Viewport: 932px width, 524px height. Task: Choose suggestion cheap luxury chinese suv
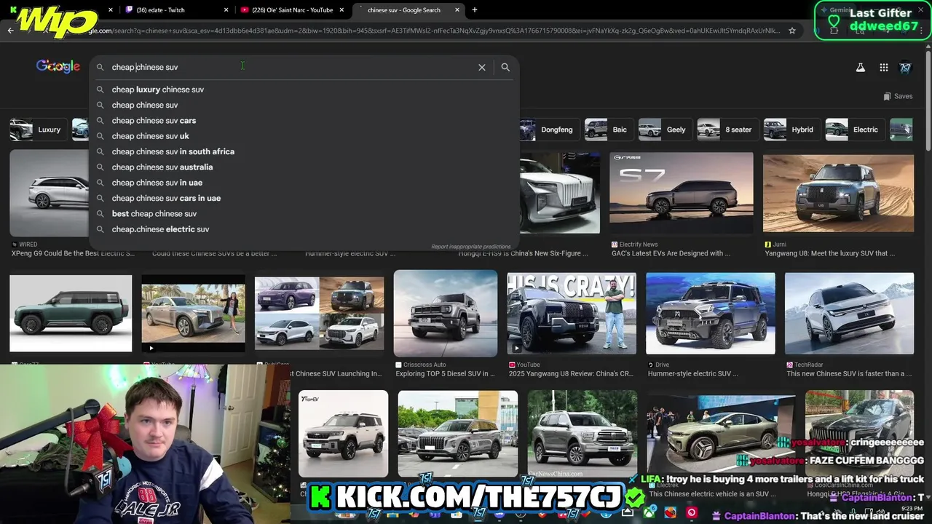[304, 90]
